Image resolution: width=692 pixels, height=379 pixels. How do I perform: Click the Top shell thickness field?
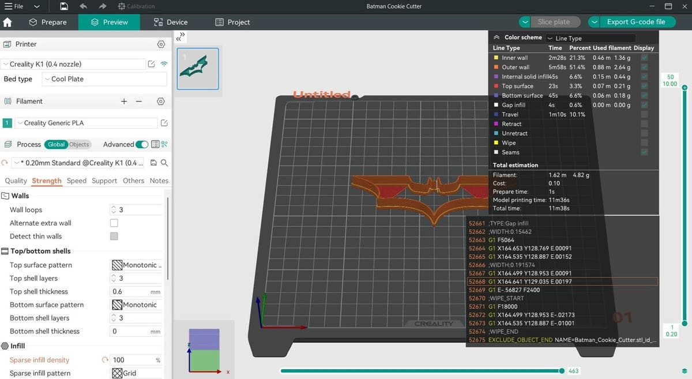[x=136, y=292]
